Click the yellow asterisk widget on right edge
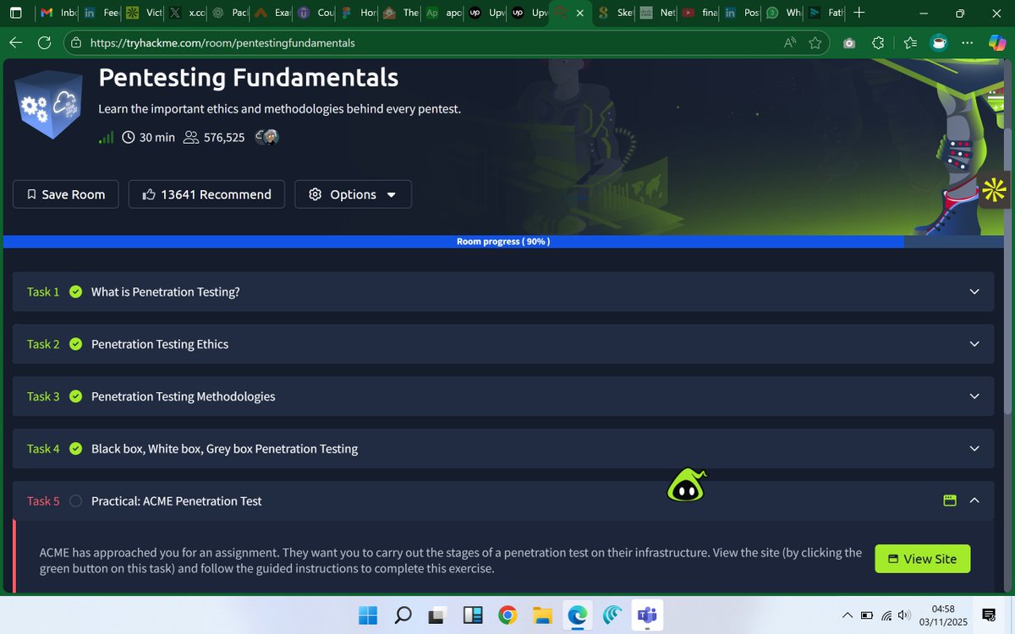 click(x=996, y=191)
